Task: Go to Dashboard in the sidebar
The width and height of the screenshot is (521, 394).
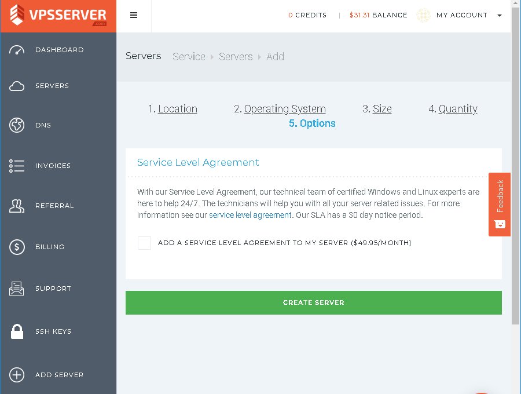Action: coord(60,50)
